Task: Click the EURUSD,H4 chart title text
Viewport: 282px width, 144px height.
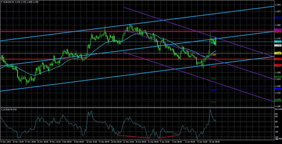Action: [x=8, y=2]
